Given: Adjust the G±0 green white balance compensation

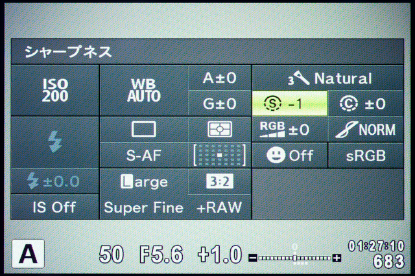Looking at the screenshot, I should click(220, 104).
